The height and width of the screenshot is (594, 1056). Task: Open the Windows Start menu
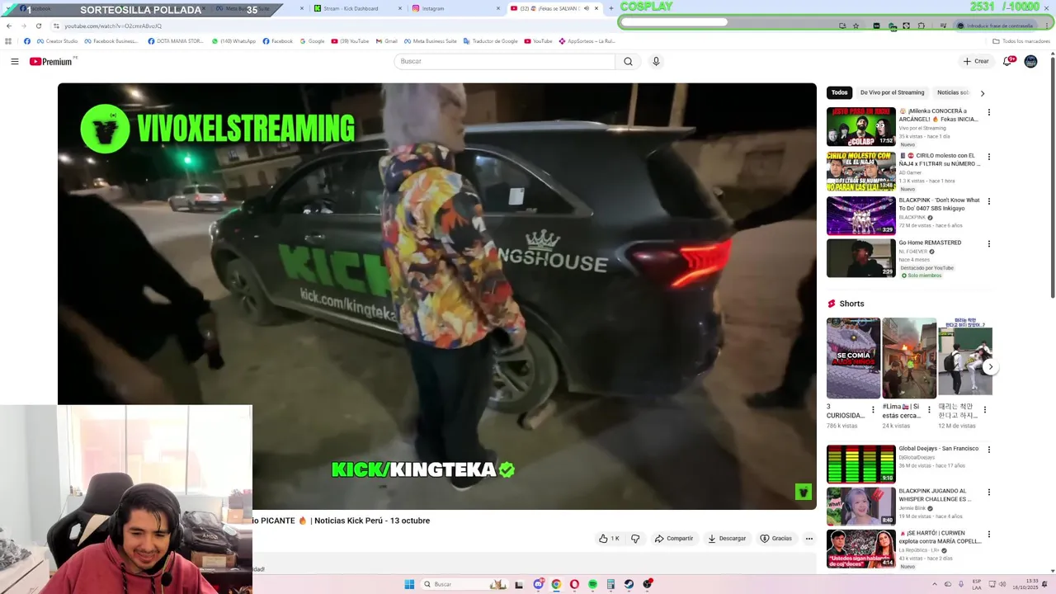(409, 584)
